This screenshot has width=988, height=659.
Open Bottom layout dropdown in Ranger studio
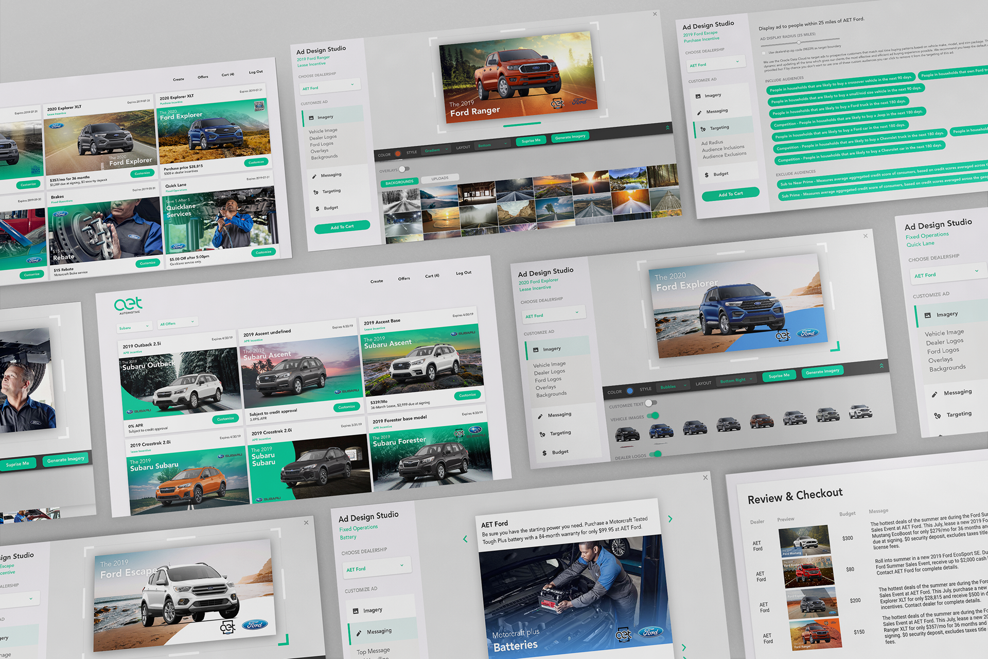[492, 145]
